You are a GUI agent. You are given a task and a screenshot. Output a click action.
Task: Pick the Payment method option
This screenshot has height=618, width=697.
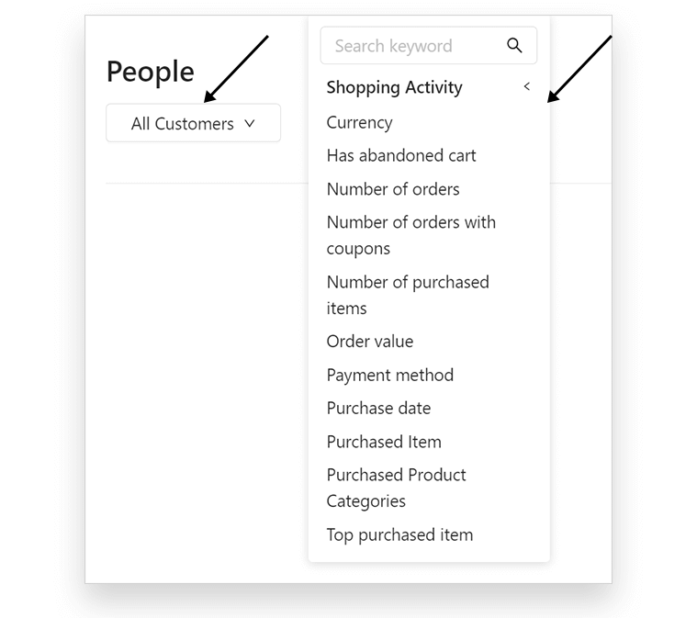point(390,376)
